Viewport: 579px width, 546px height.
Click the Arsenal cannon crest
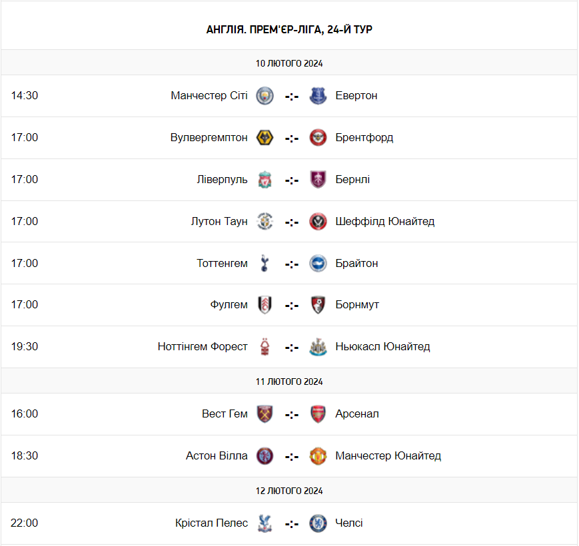318,414
